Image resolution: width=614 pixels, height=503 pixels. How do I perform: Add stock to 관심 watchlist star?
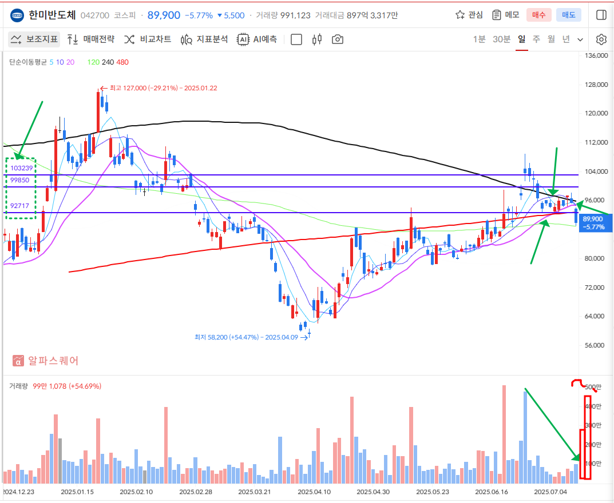click(469, 15)
